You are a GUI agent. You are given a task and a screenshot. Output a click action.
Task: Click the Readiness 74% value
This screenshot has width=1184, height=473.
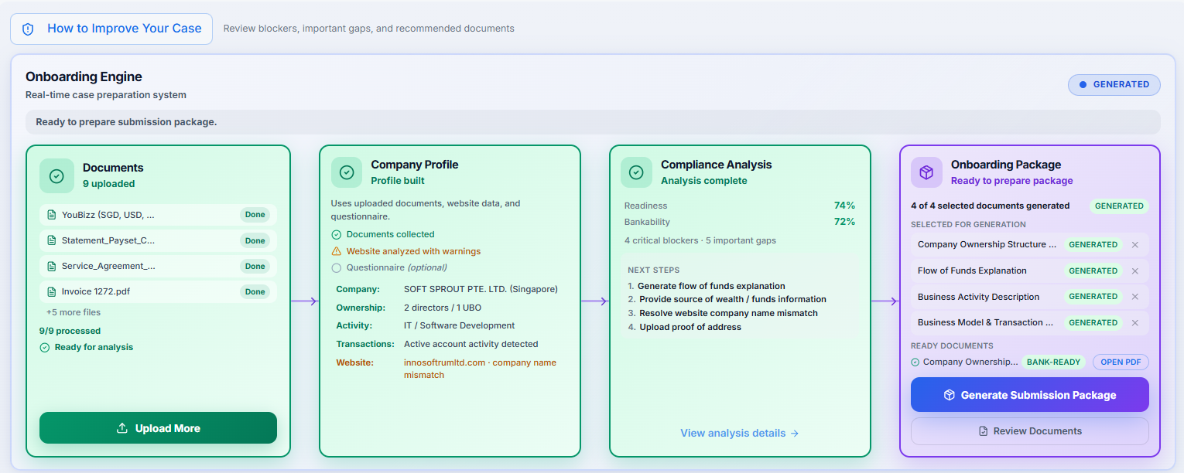844,206
